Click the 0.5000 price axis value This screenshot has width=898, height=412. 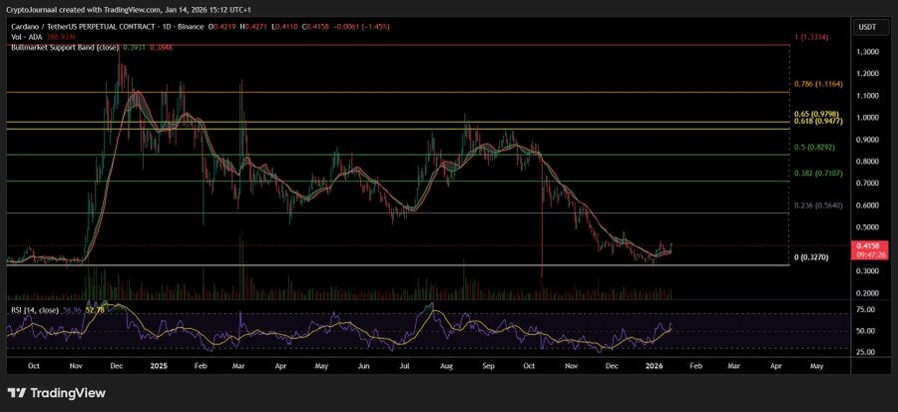pos(868,227)
